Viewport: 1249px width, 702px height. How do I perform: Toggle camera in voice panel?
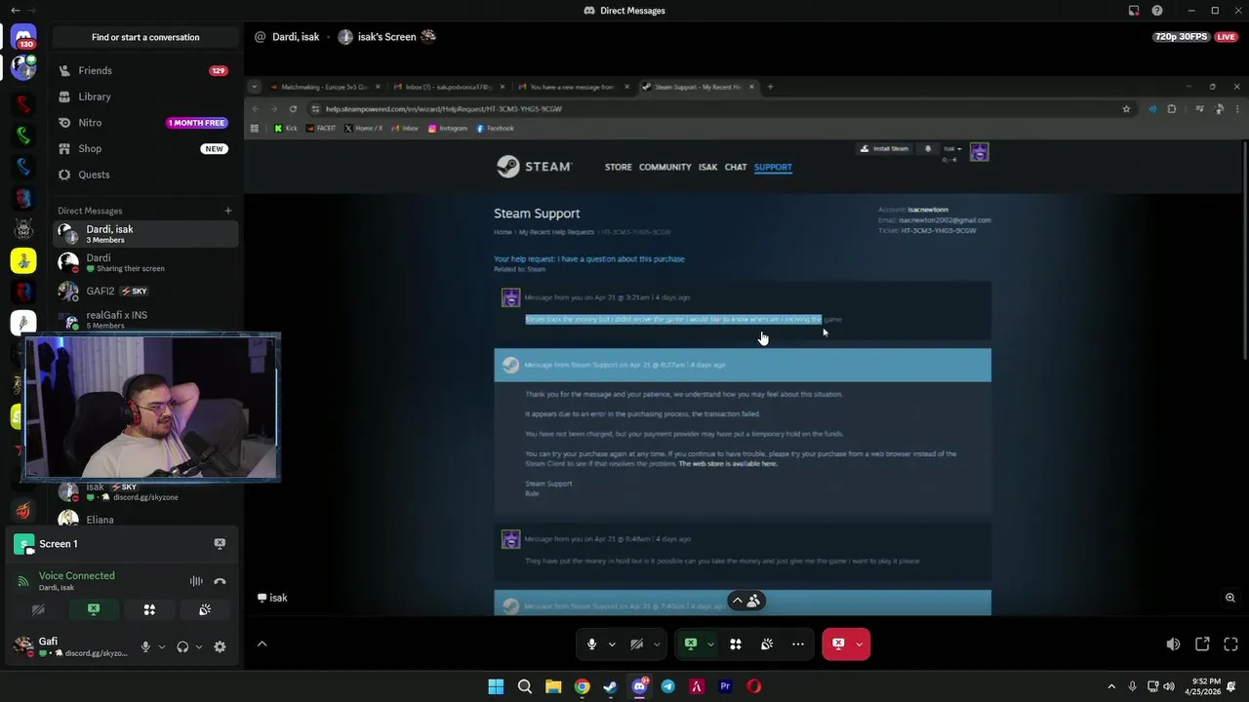[38, 609]
